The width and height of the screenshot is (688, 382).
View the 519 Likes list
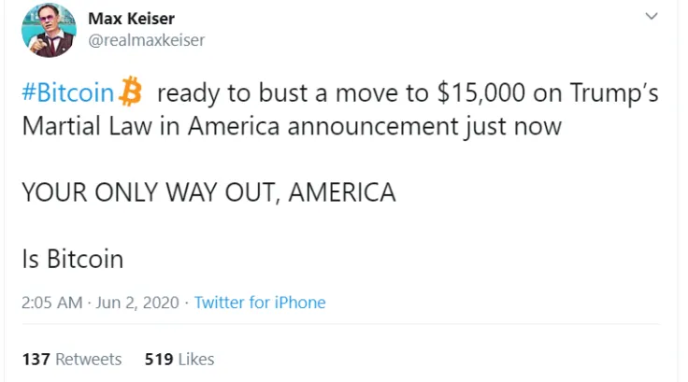[179, 360]
